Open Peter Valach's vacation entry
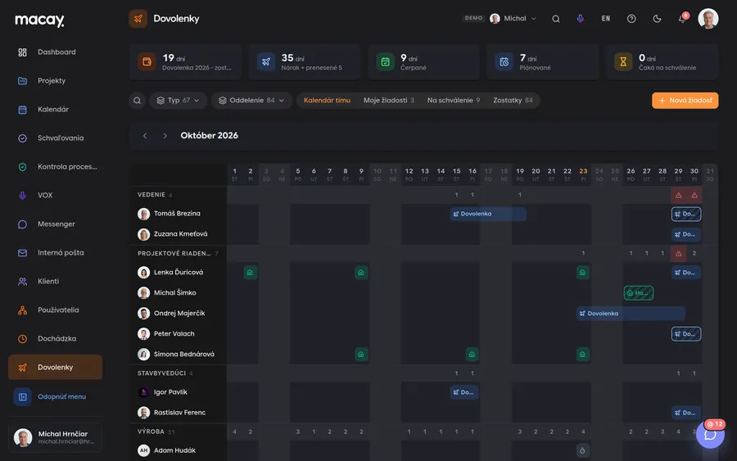 pyautogui.click(x=686, y=334)
